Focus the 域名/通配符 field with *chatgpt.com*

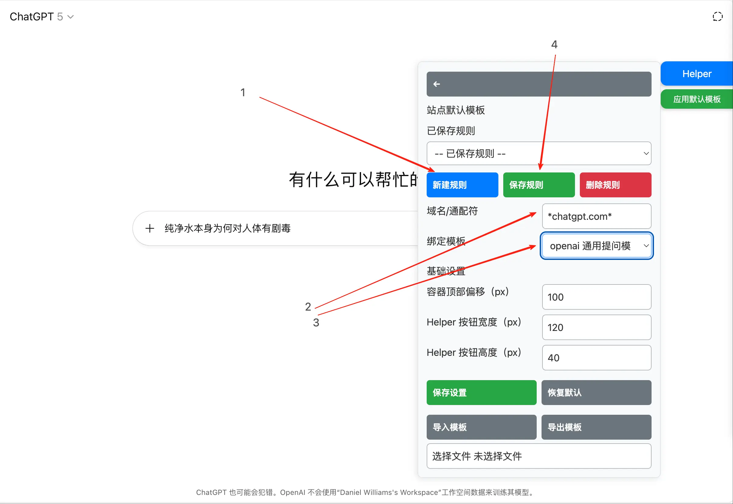coord(597,216)
